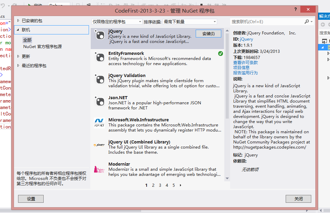
Task: Click the search magnifier icon
Action: [306, 22]
